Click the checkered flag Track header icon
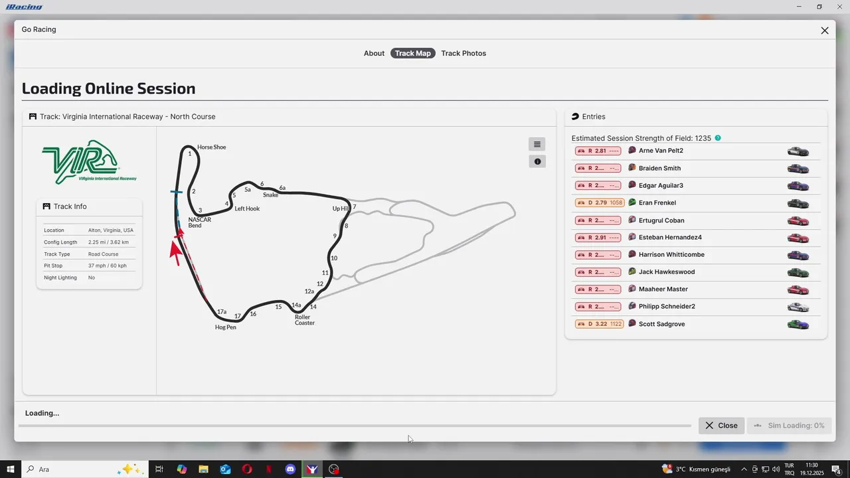Image resolution: width=850 pixels, height=478 pixels. pos(33,117)
